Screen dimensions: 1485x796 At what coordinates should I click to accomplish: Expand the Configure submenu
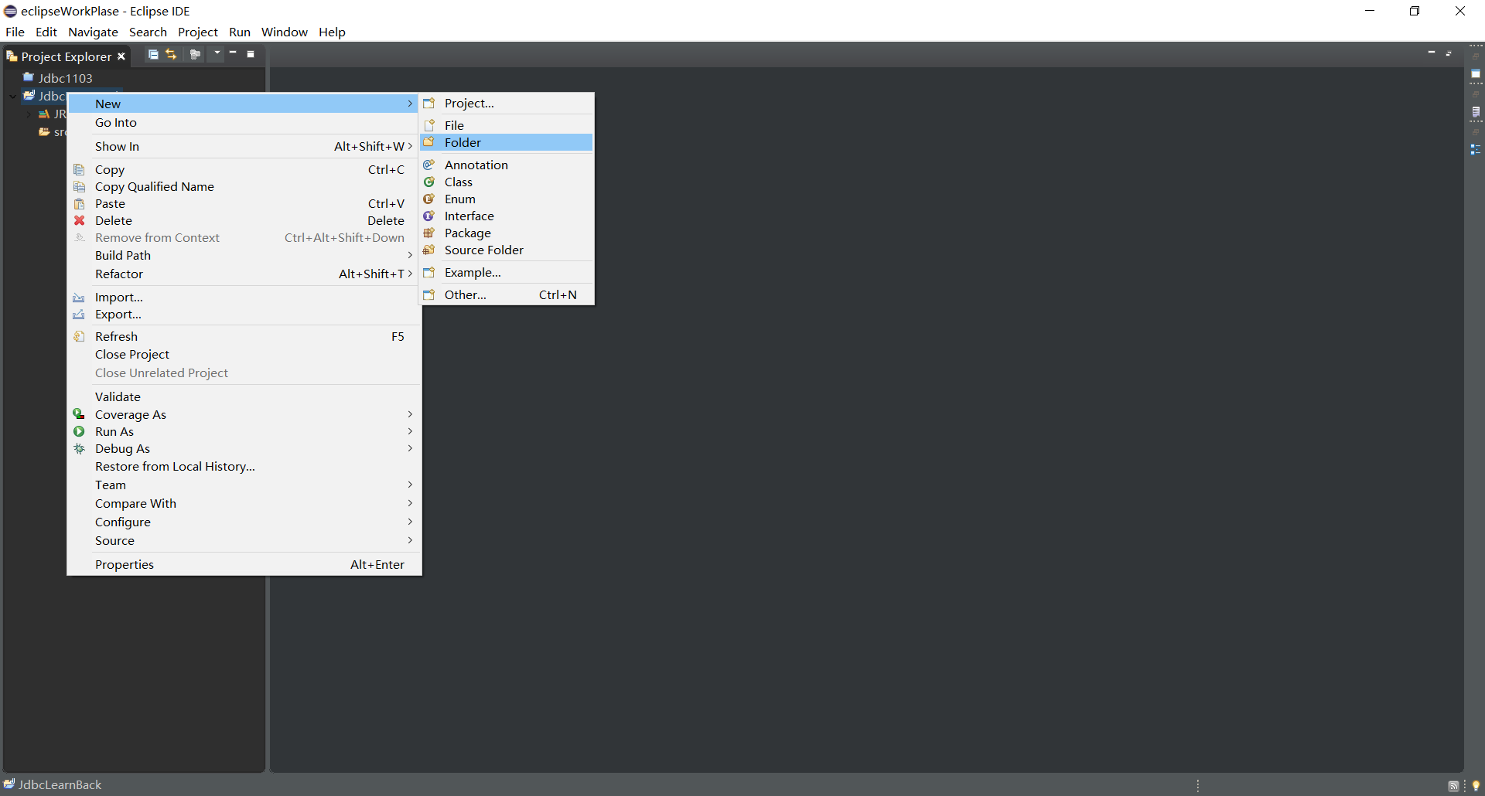coord(244,522)
